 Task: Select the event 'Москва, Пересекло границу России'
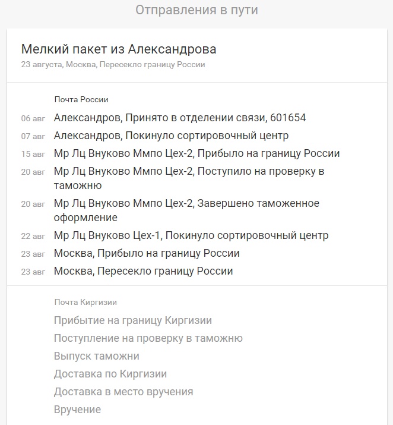point(143,271)
